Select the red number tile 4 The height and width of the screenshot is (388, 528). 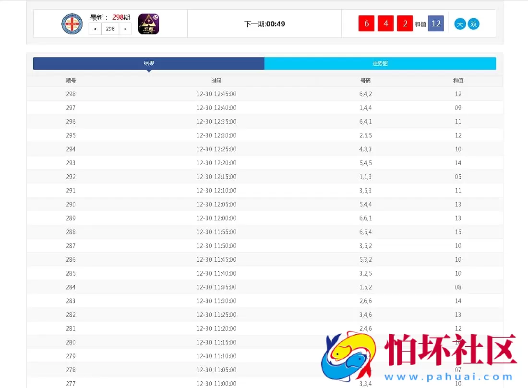[x=385, y=23]
